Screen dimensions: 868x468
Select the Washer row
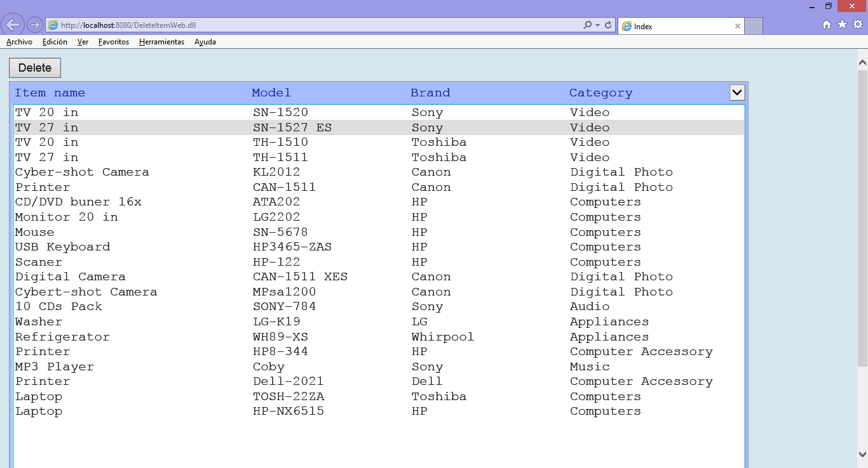(x=379, y=322)
